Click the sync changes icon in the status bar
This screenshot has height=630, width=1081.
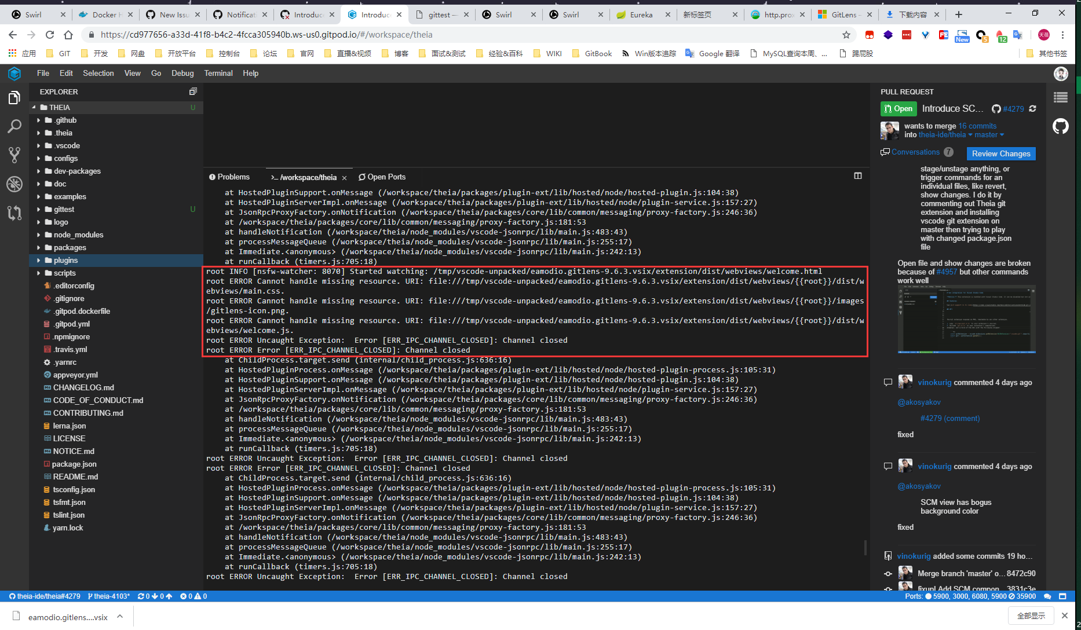tap(141, 596)
